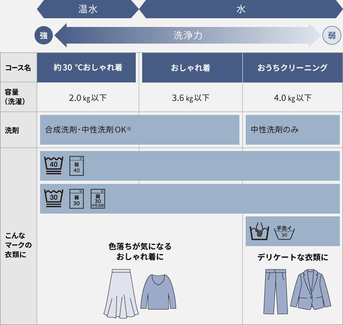Enable the 中性洗剤のみ detergent option
The image size is (343, 325).
coord(293,130)
